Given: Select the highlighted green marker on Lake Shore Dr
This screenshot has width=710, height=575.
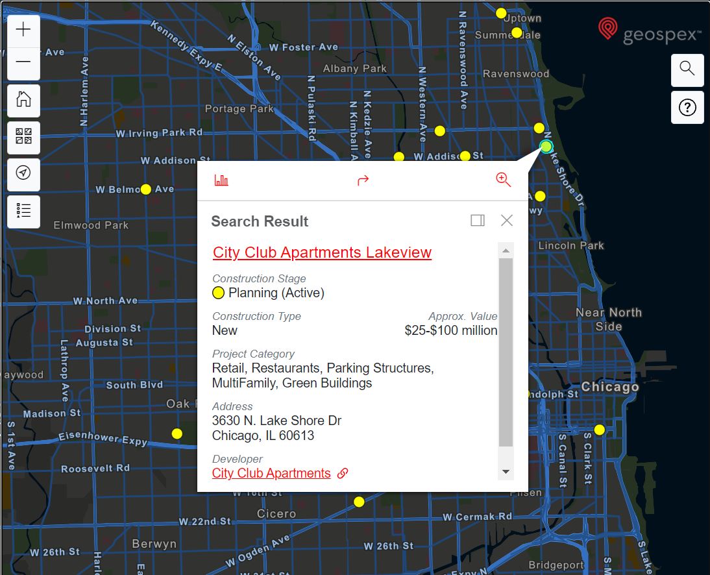Looking at the screenshot, I should pyautogui.click(x=546, y=146).
